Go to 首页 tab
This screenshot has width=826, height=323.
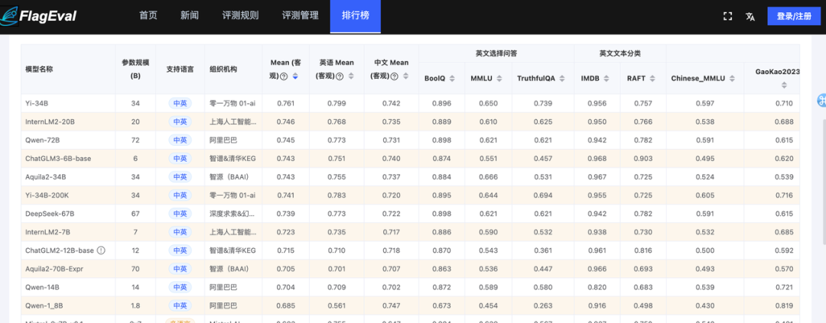(x=148, y=16)
